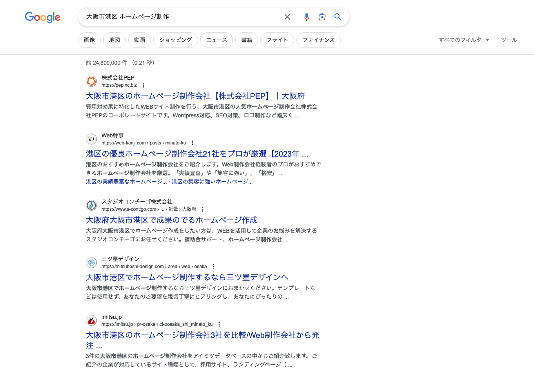Image resolution: width=534 pixels, height=380 pixels.
Task: Click the 約 24,800,000 件 result count
Action: pos(107,63)
